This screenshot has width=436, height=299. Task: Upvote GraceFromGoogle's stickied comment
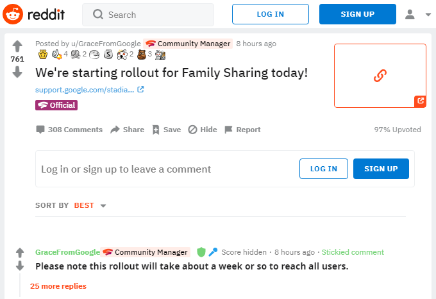tap(20, 252)
